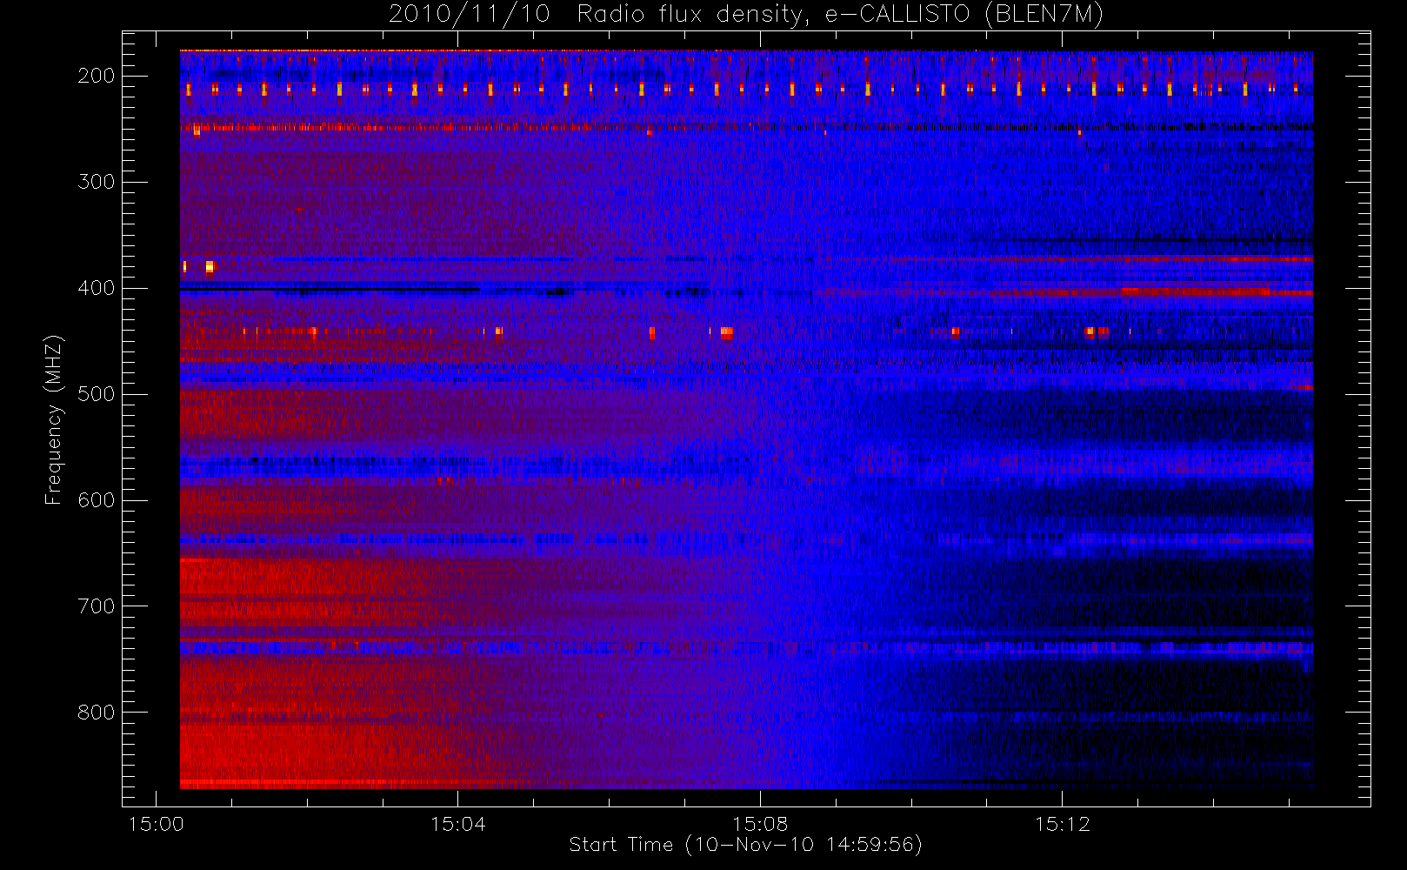Click the "600" frequency tick label

pos(97,500)
